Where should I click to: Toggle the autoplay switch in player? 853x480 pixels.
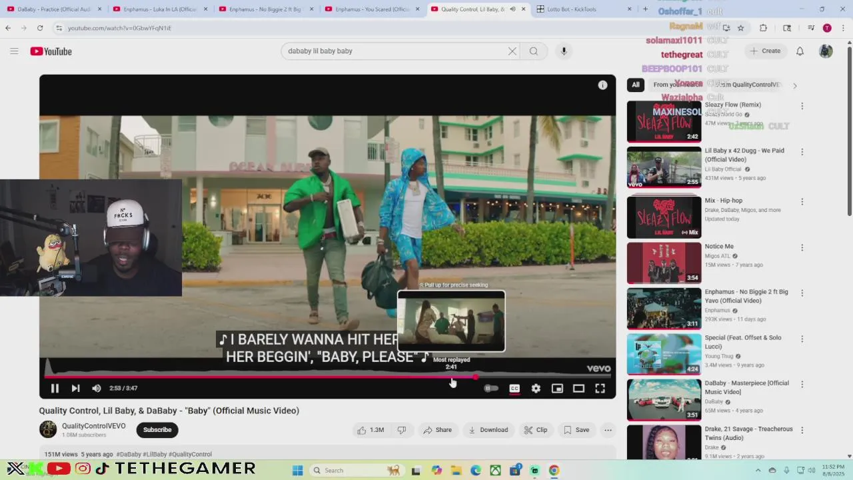coord(491,389)
